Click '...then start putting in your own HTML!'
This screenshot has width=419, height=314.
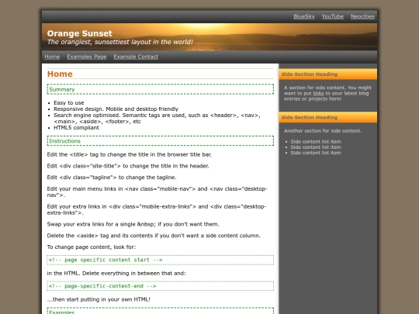99,299
